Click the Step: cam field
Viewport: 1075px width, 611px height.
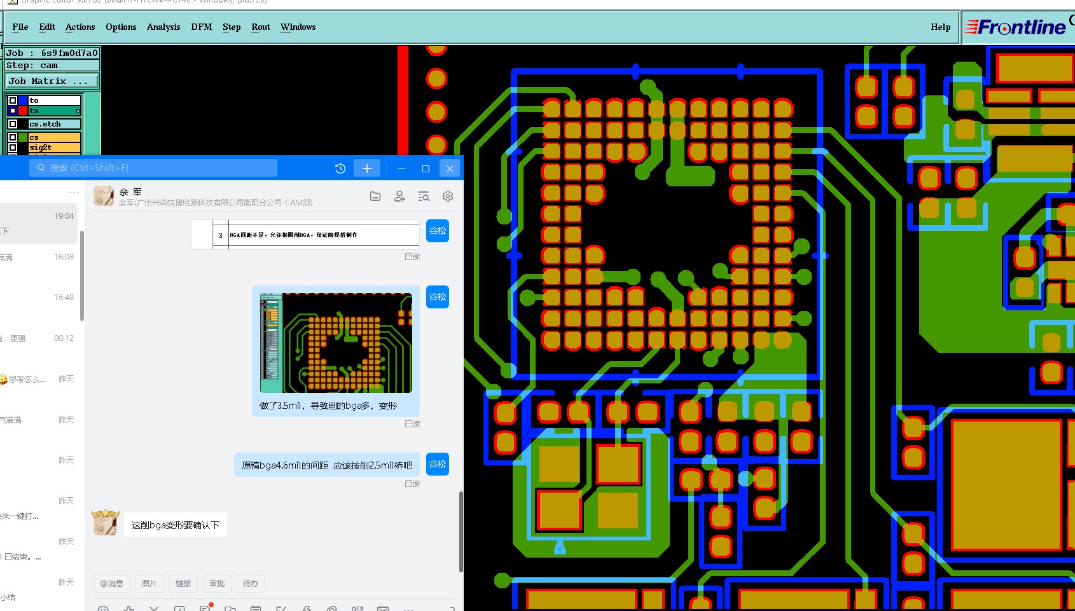click(x=53, y=65)
